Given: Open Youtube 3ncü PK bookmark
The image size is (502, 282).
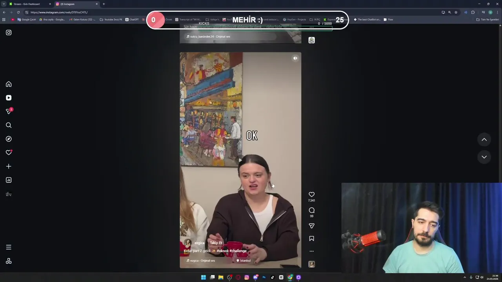Looking at the screenshot, I should pos(111,20).
